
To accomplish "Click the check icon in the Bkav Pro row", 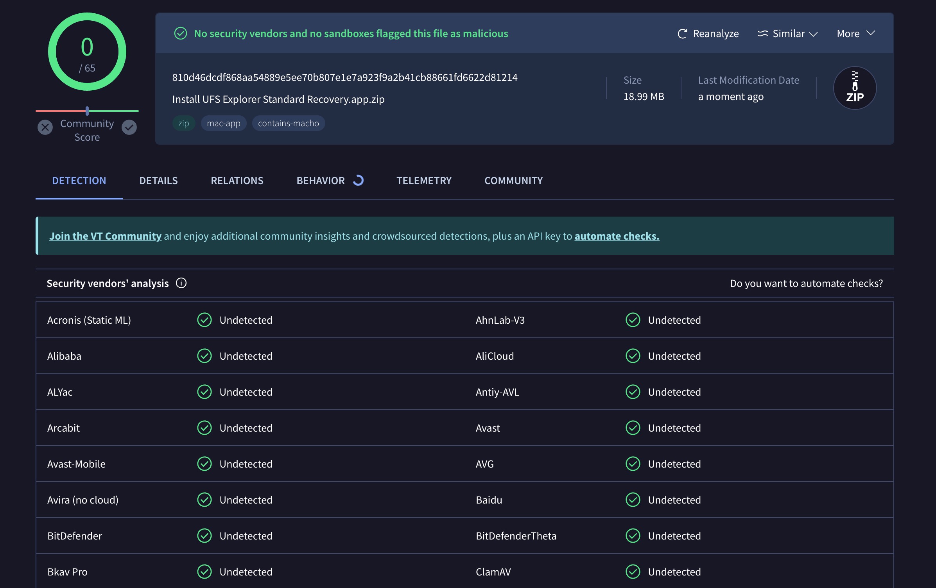I will click(x=204, y=572).
